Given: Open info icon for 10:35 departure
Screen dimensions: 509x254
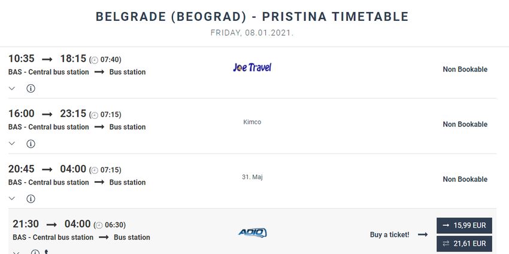Looking at the screenshot, I should (31, 88).
